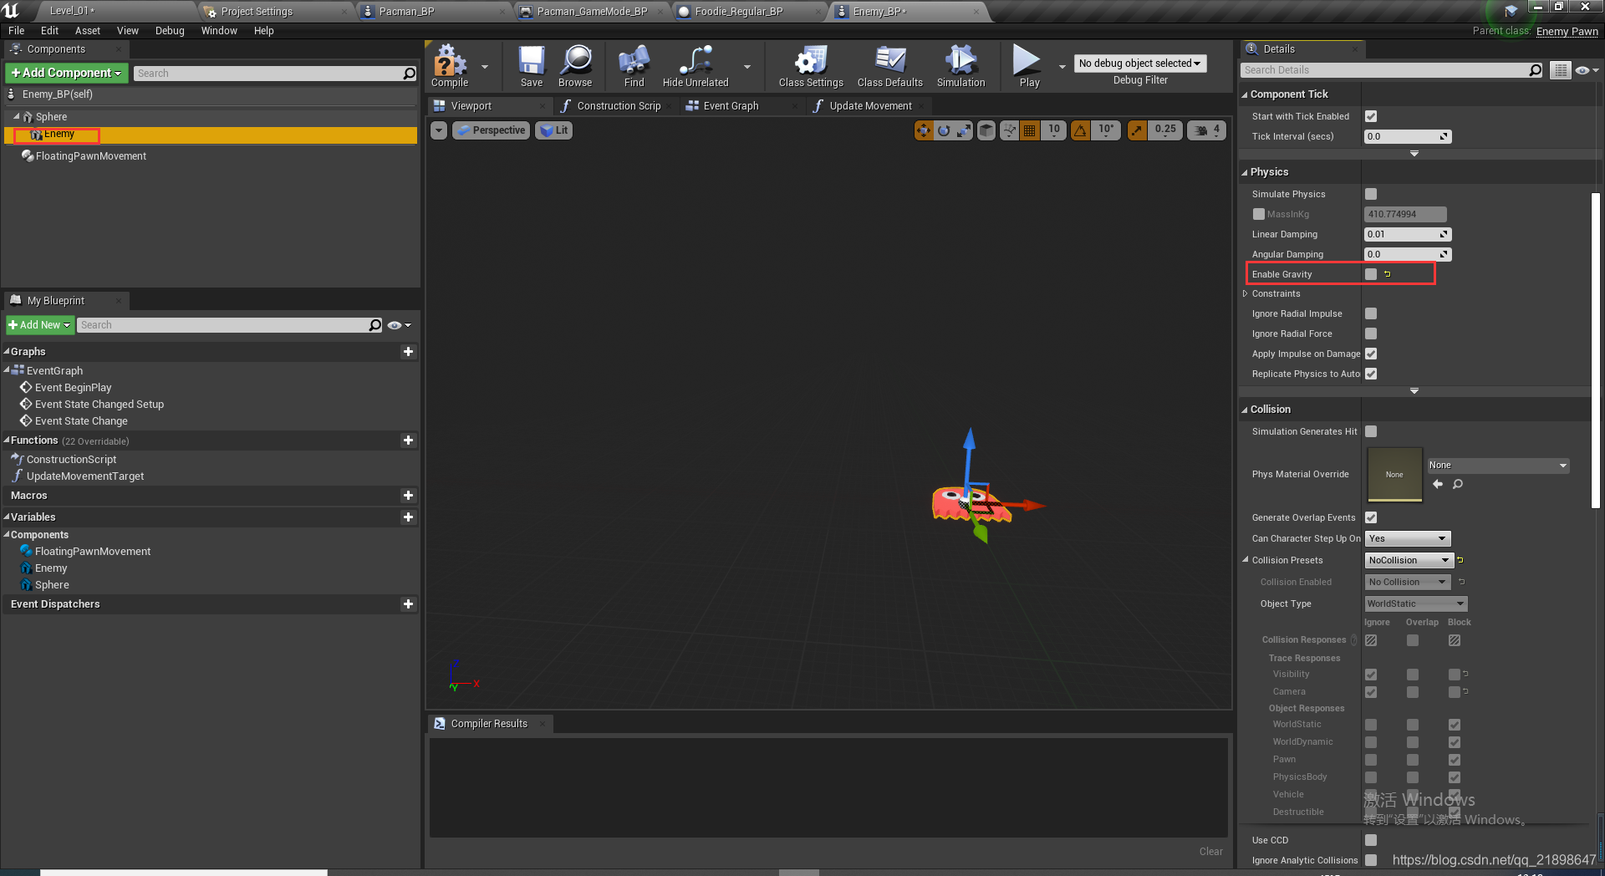Open viewport options dropdown arrow
The height and width of the screenshot is (876, 1605).
tap(439, 130)
